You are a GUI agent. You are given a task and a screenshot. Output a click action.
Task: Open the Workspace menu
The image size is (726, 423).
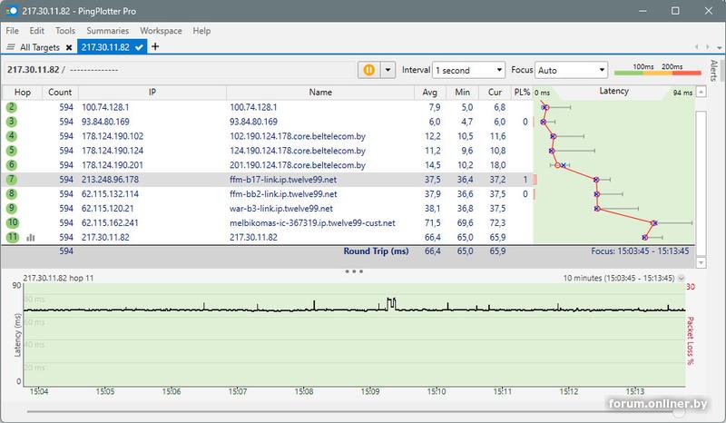(161, 31)
